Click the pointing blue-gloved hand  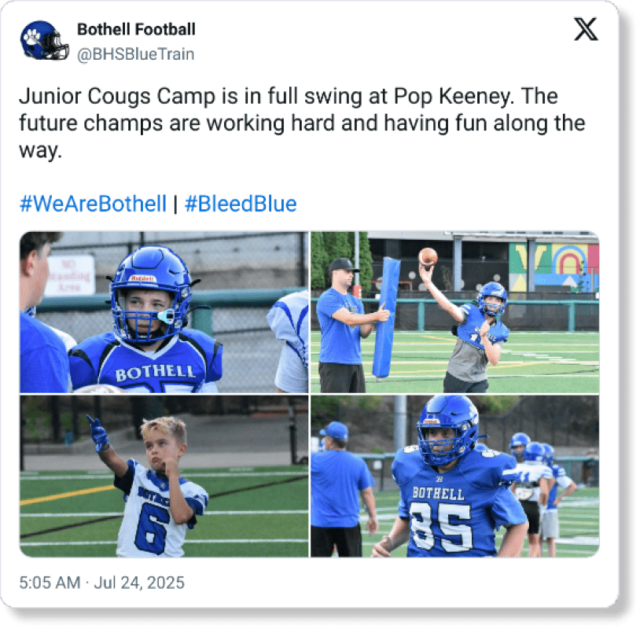tap(98, 433)
